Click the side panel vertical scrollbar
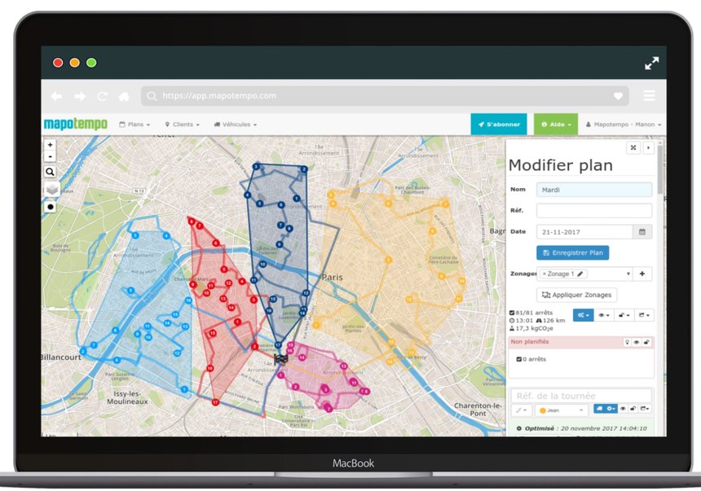Screen dimensions: 701x491 (660, 168)
